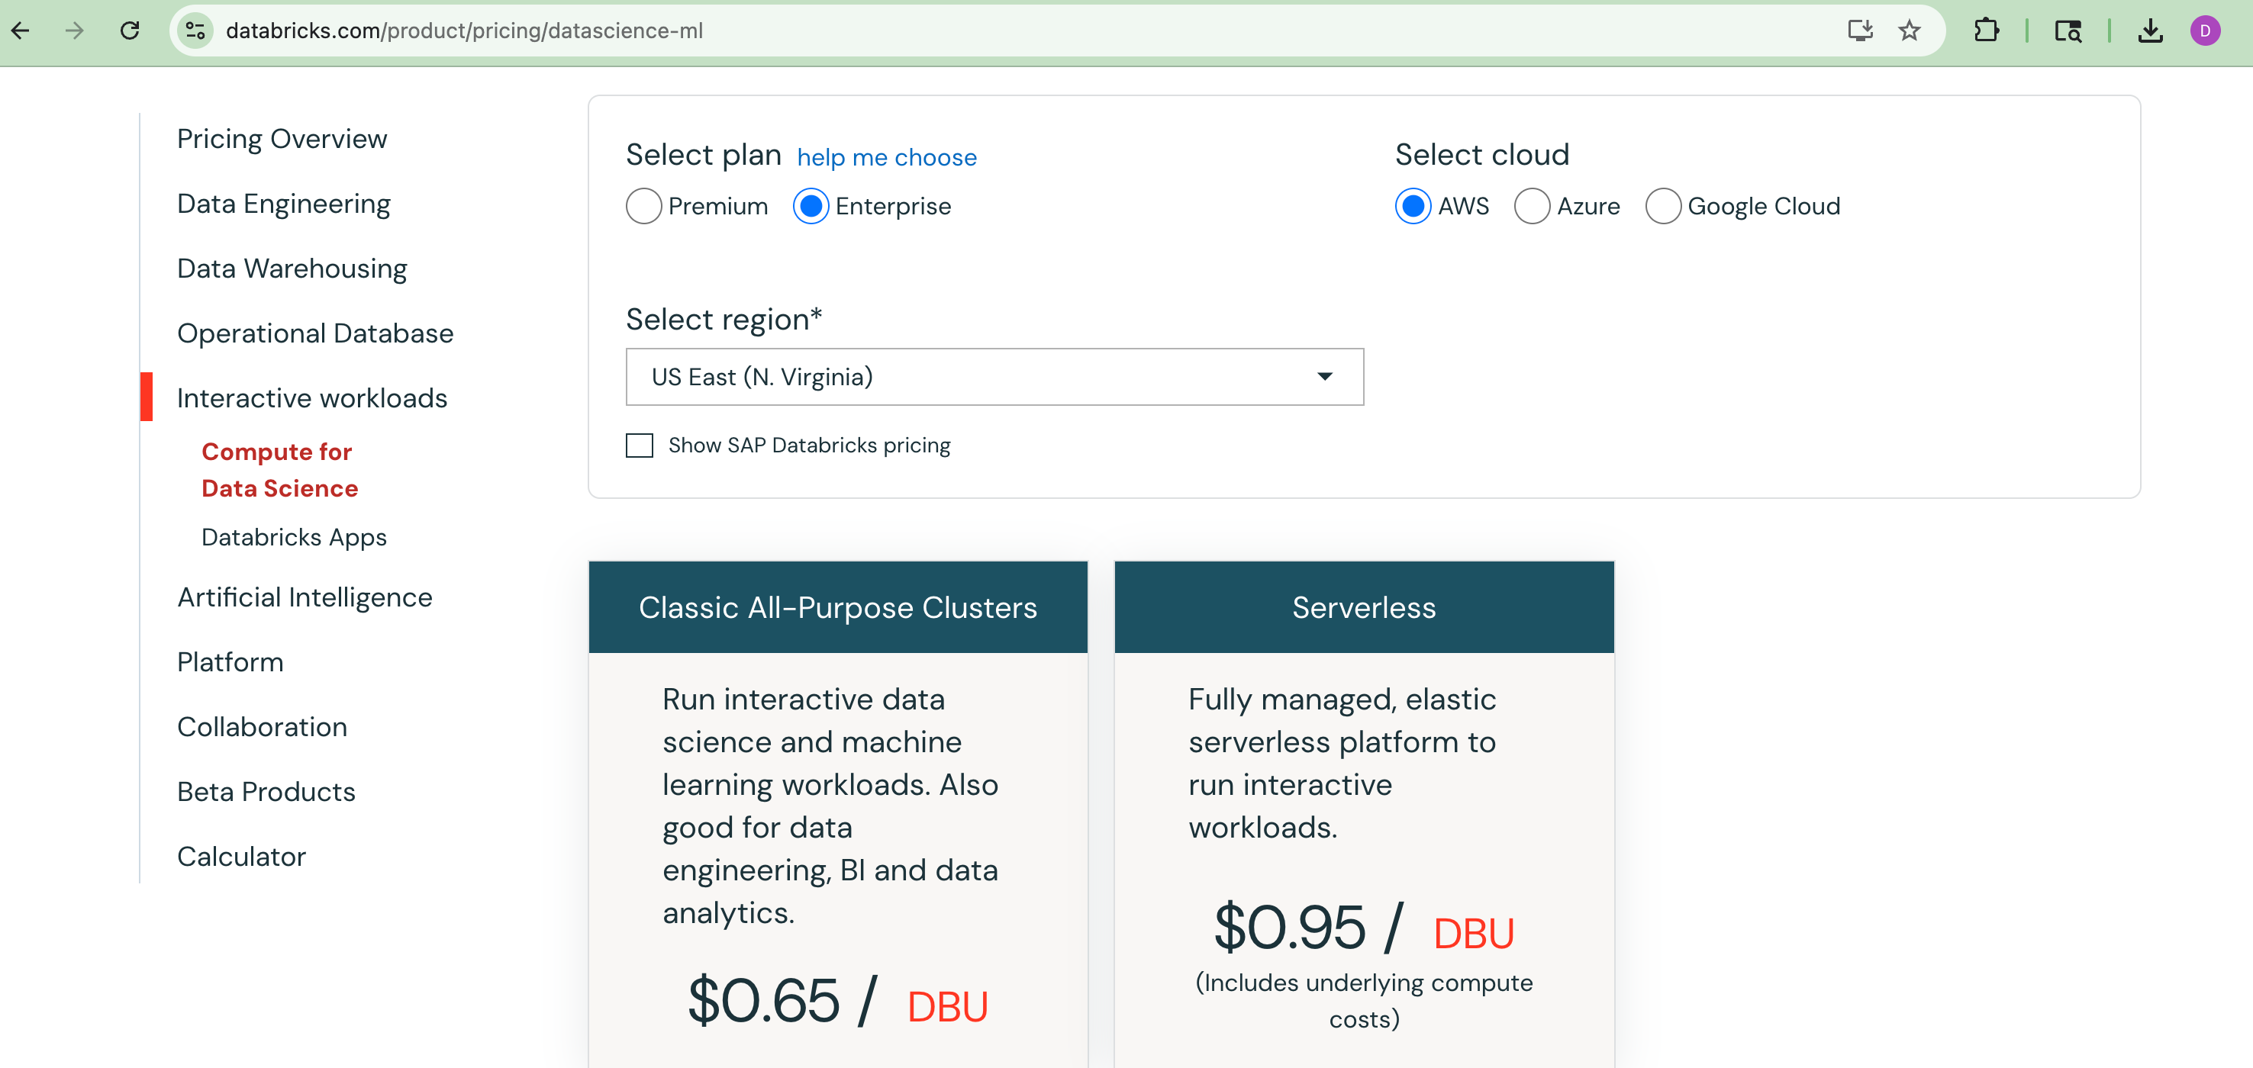Open the browser extensions puzzle icon
Image resolution: width=2253 pixels, height=1068 pixels.
click(1986, 31)
